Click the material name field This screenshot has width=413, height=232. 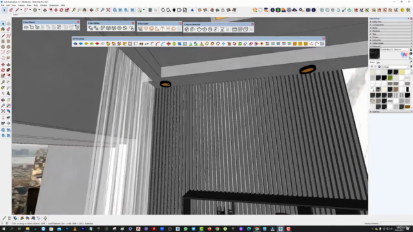[394, 50]
